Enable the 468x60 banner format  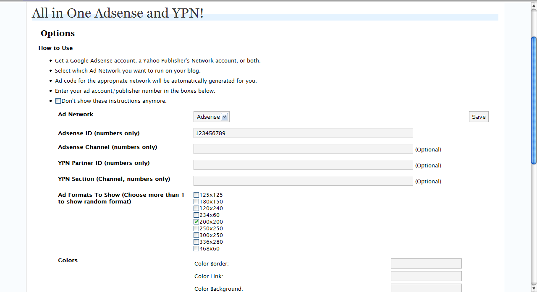(x=196, y=248)
